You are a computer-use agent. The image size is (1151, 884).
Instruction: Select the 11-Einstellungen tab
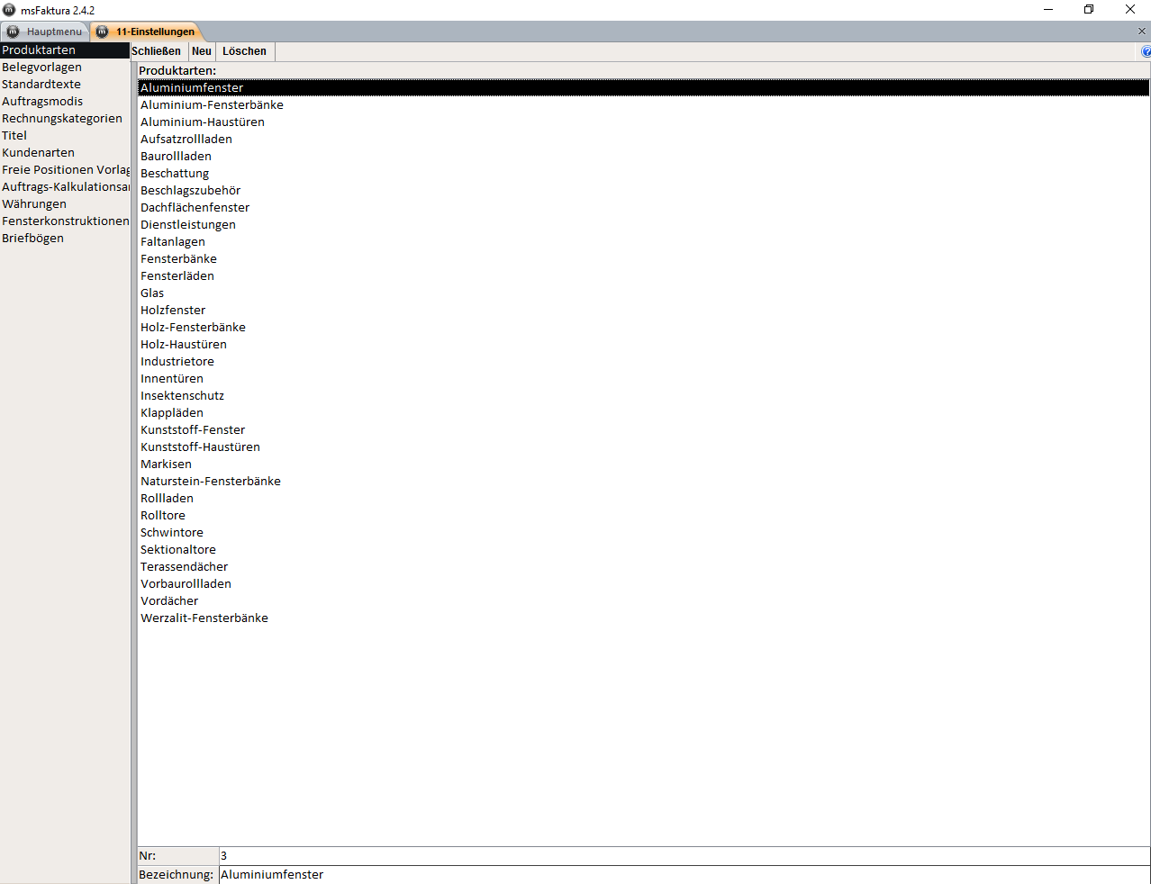pyautogui.click(x=146, y=32)
